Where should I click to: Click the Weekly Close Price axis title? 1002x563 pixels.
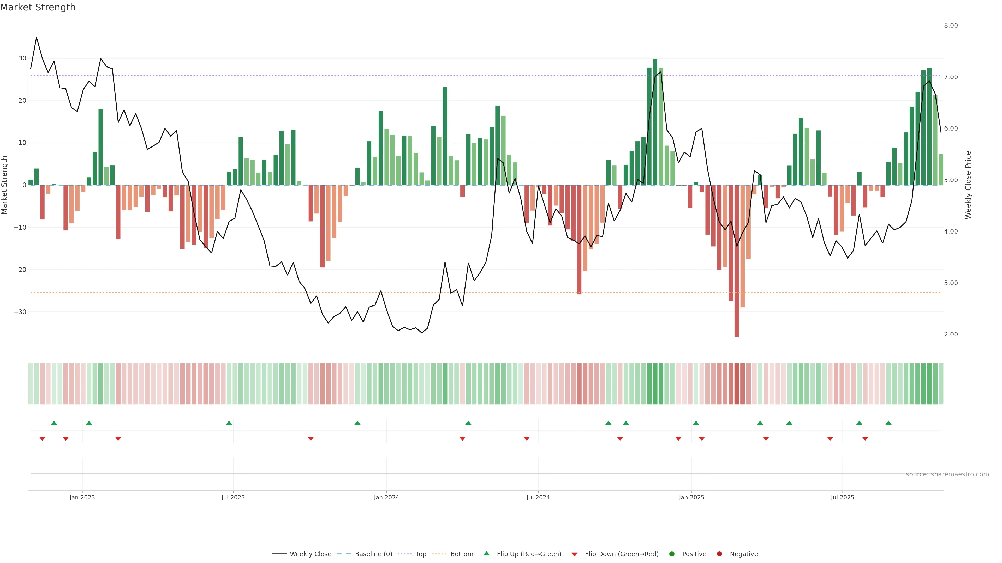pyautogui.click(x=968, y=185)
